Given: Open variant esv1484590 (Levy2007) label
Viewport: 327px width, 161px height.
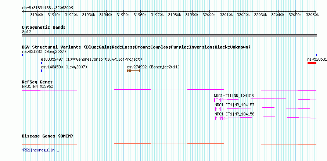Looking at the screenshot, I should (x=64, y=67).
